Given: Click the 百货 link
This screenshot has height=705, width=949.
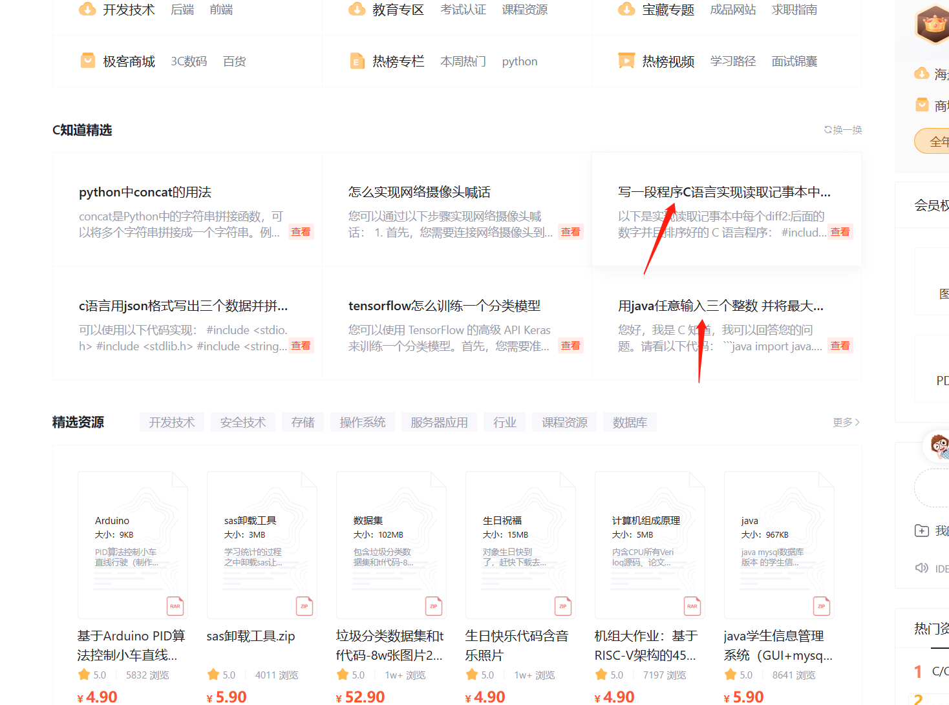Looking at the screenshot, I should click(235, 61).
